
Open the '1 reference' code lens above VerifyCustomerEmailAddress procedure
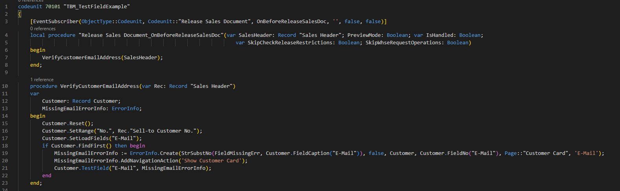click(x=42, y=80)
